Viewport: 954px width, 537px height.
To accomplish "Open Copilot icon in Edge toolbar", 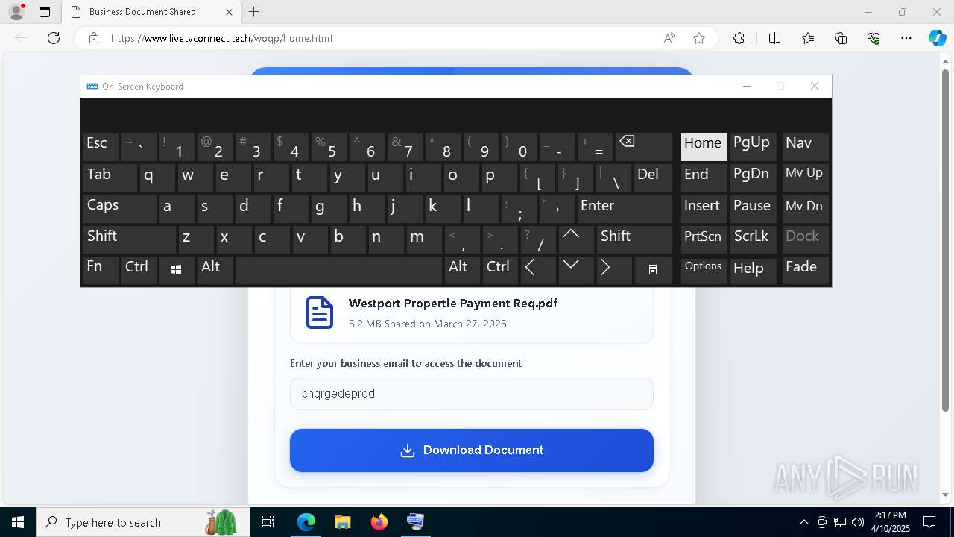I will [x=937, y=38].
